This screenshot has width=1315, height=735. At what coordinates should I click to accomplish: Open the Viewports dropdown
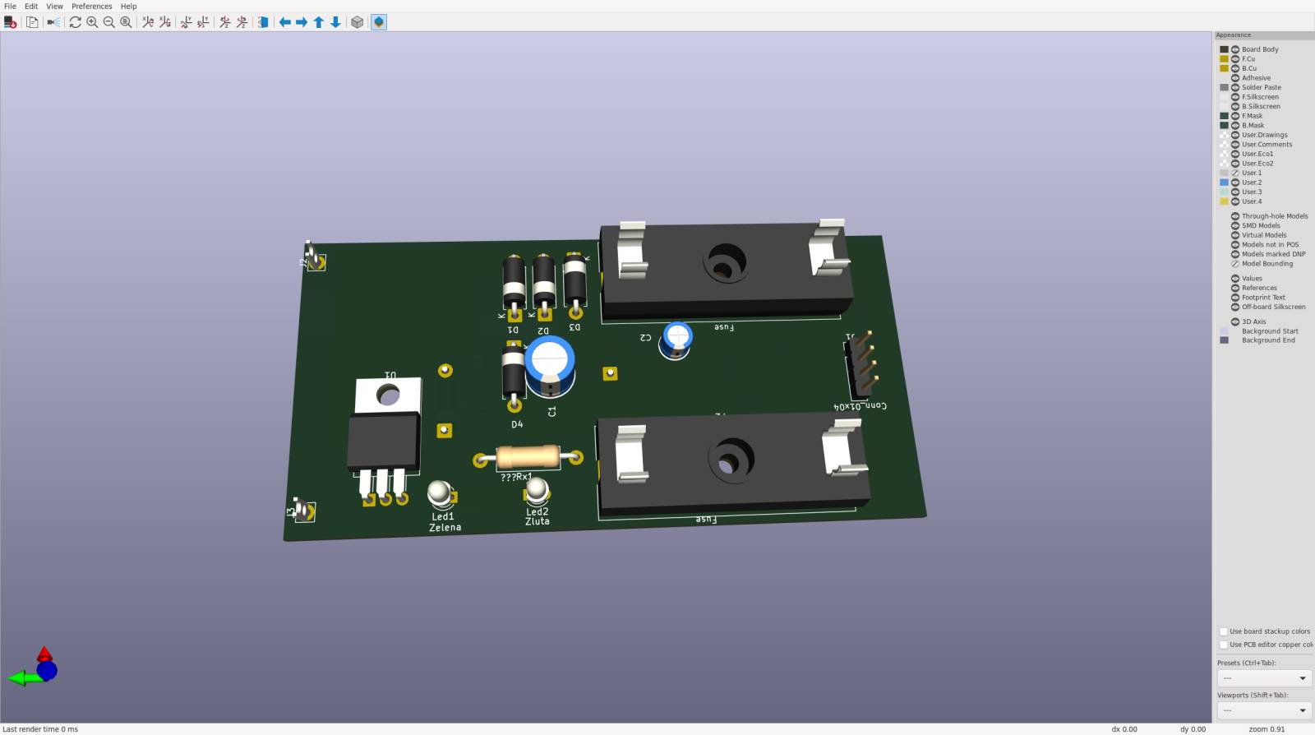click(x=1263, y=710)
